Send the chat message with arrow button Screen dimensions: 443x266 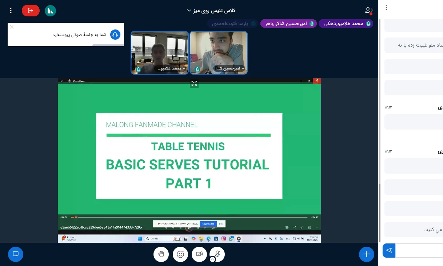click(389, 250)
